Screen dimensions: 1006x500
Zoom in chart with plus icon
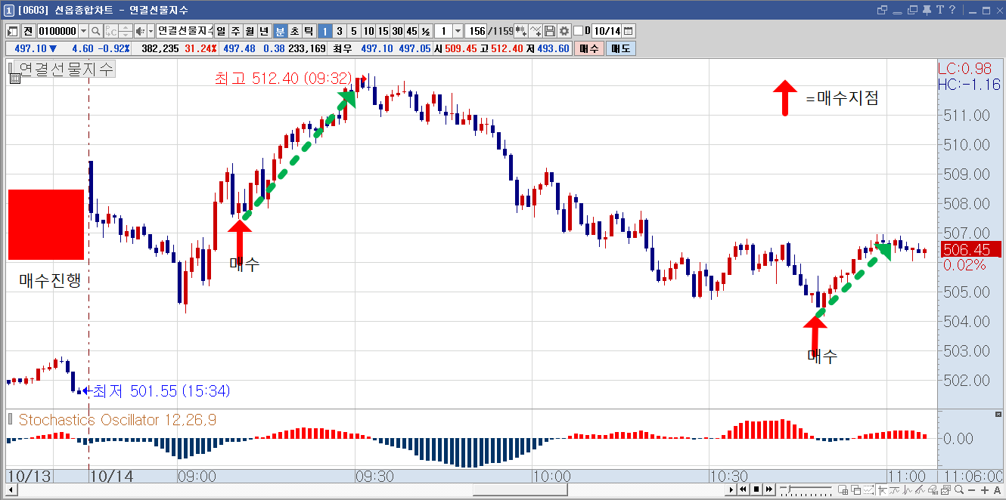(x=984, y=490)
